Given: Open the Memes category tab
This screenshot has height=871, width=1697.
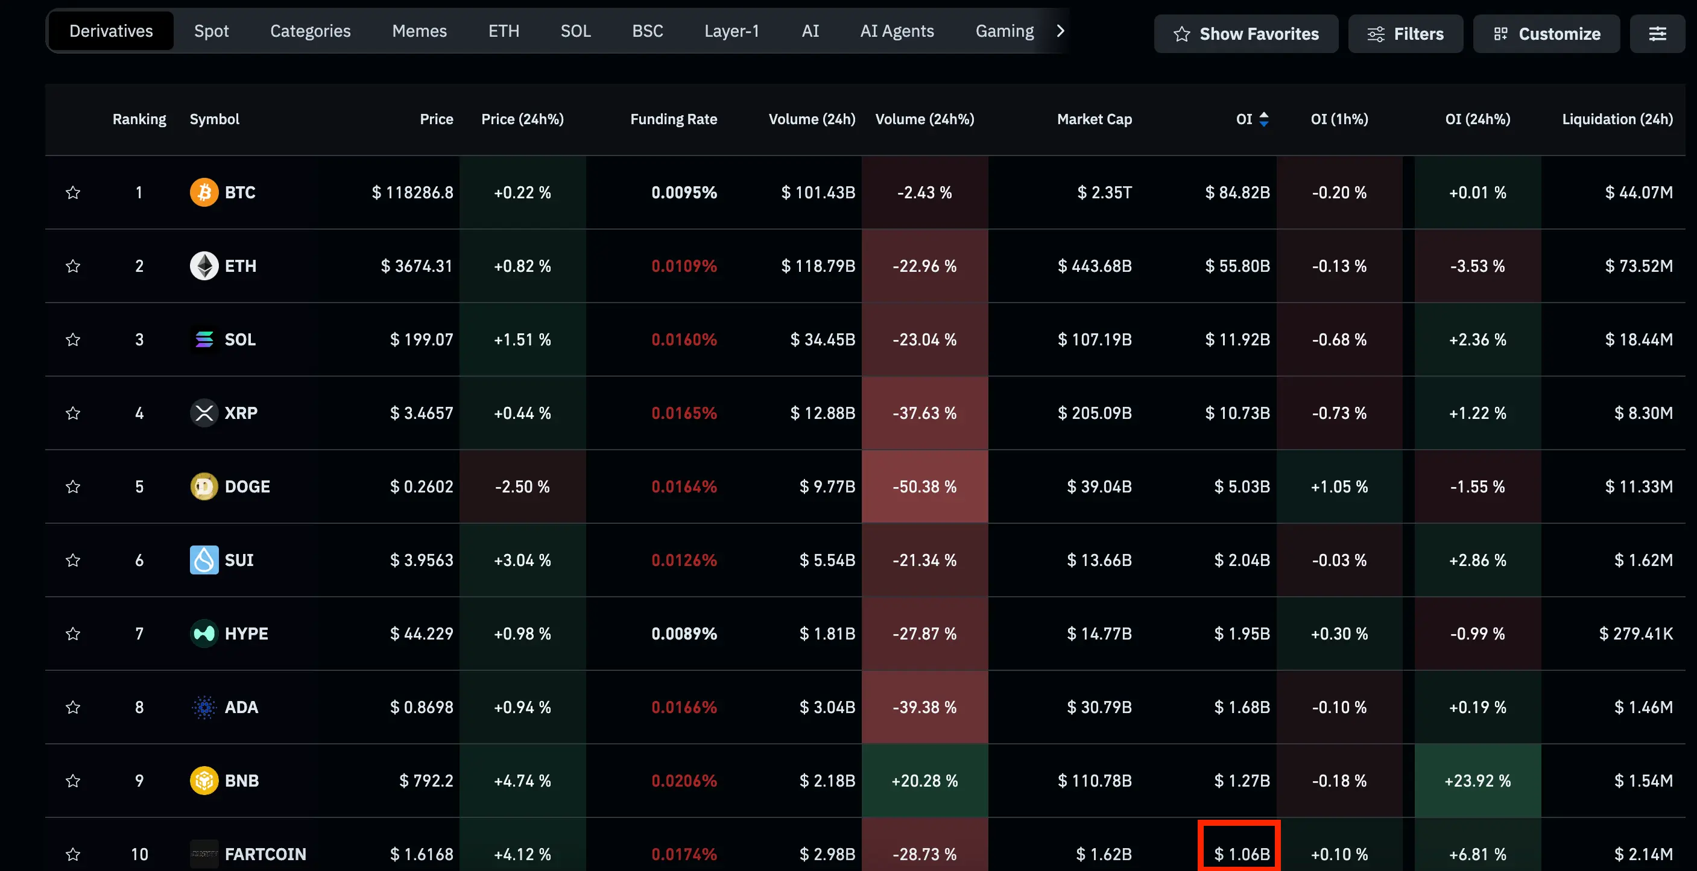Looking at the screenshot, I should pos(419,30).
